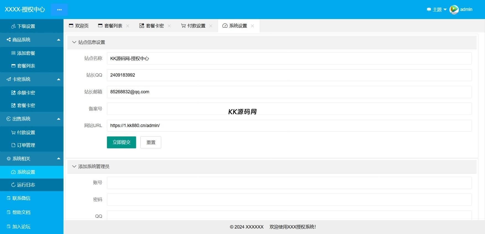Open 运行日志 in the sidebar
Screen dimensions: 485x234
tap(26, 185)
